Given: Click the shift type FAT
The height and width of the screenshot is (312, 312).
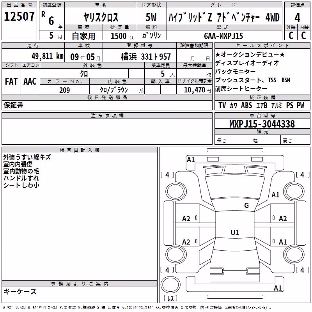Looking at the screenshot, I should point(11,82).
